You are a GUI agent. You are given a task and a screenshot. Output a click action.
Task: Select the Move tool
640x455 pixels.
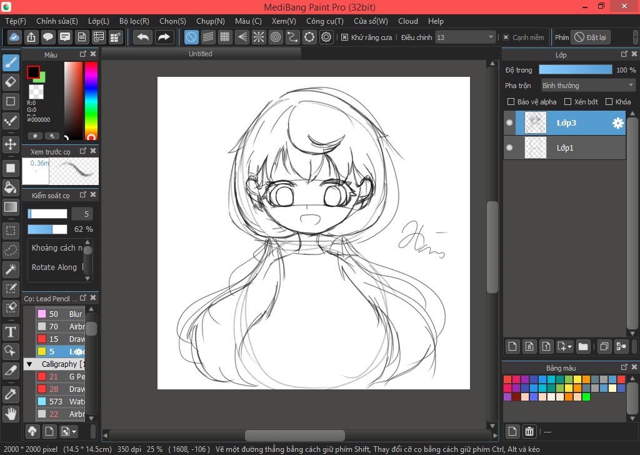[11, 144]
